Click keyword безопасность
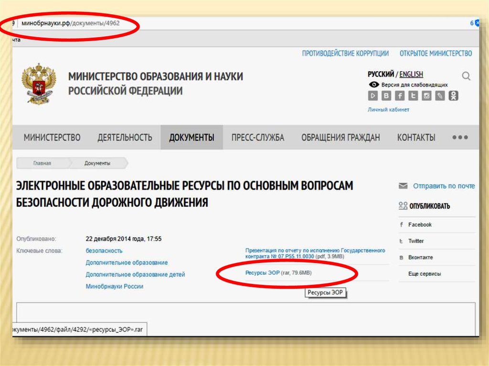 (104, 251)
